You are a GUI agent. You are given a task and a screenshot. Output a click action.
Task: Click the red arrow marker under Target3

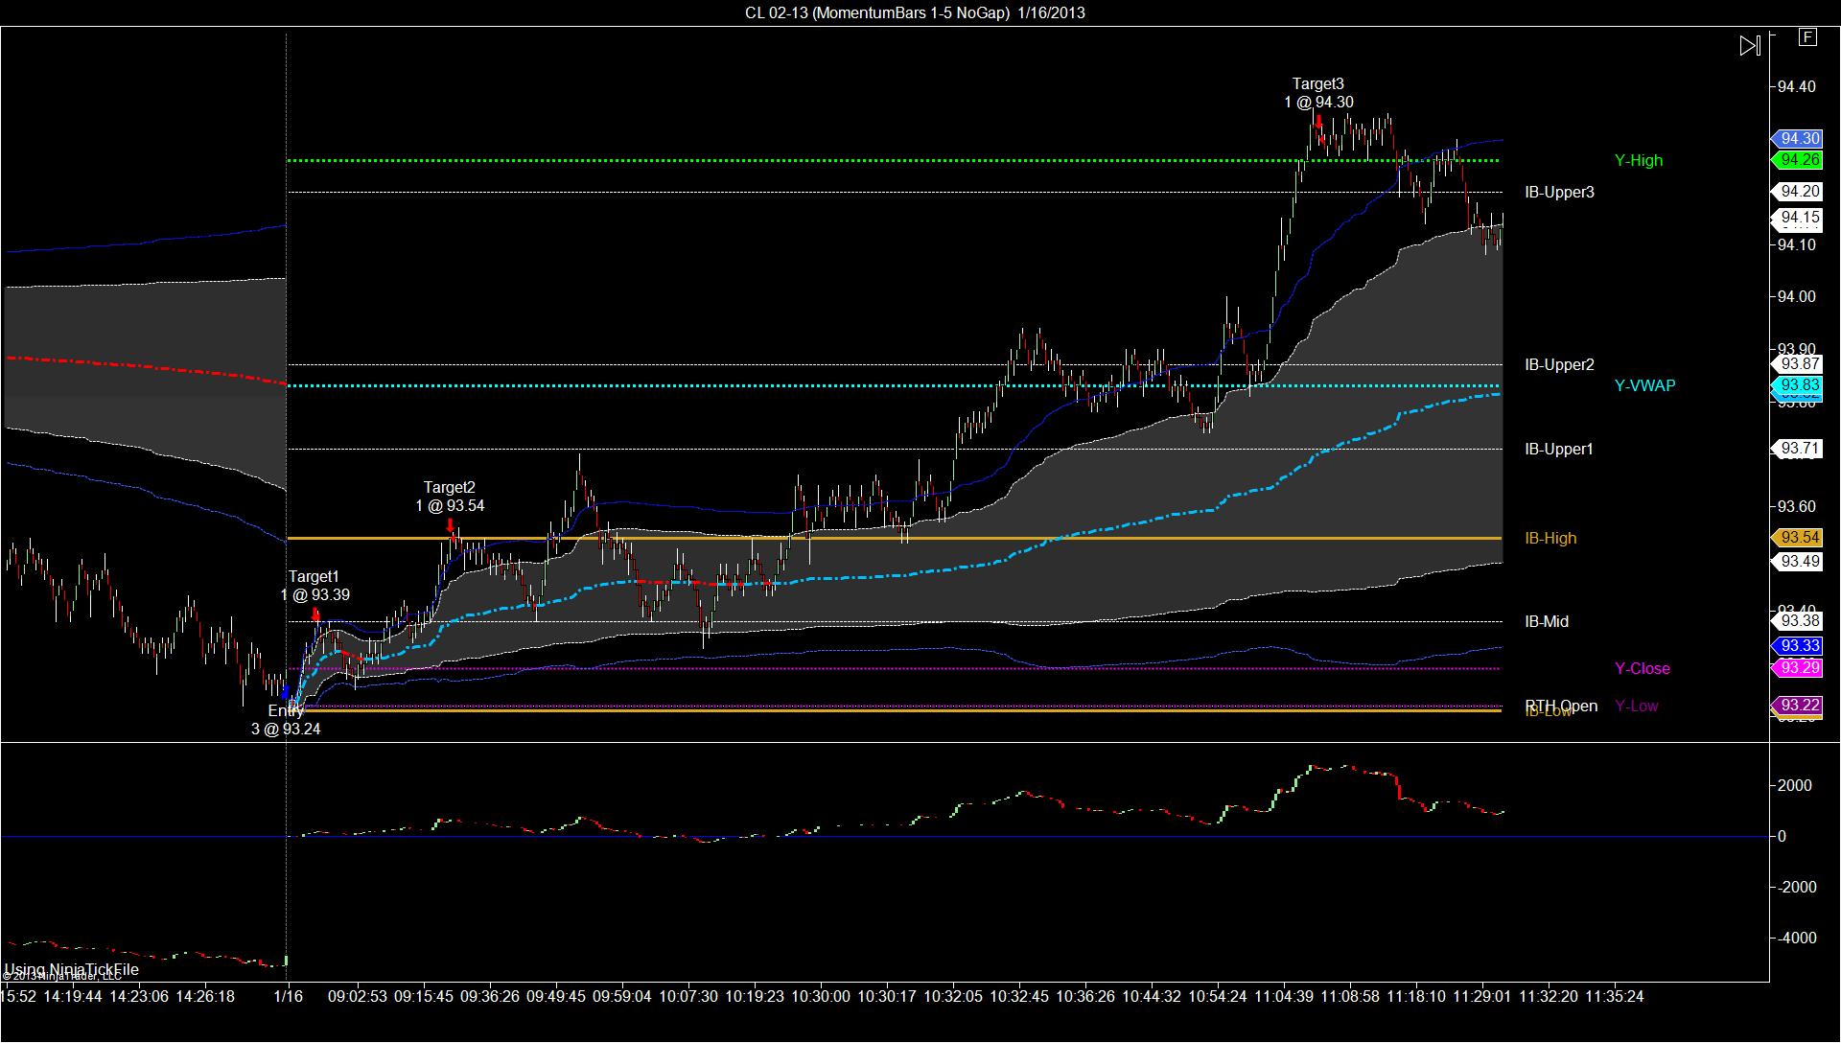click(x=1318, y=121)
